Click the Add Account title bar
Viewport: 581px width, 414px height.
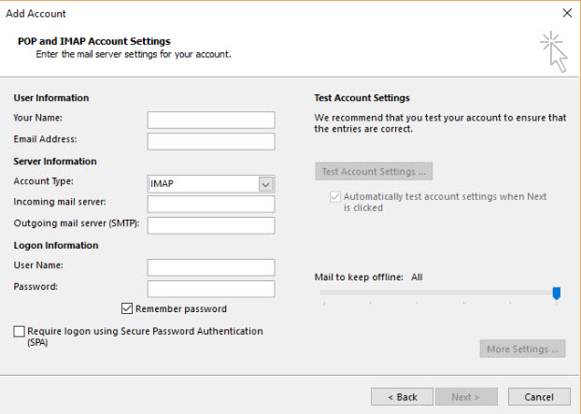280,13
